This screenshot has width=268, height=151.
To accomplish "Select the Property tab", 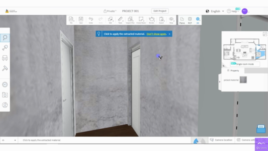I will coord(233,70).
